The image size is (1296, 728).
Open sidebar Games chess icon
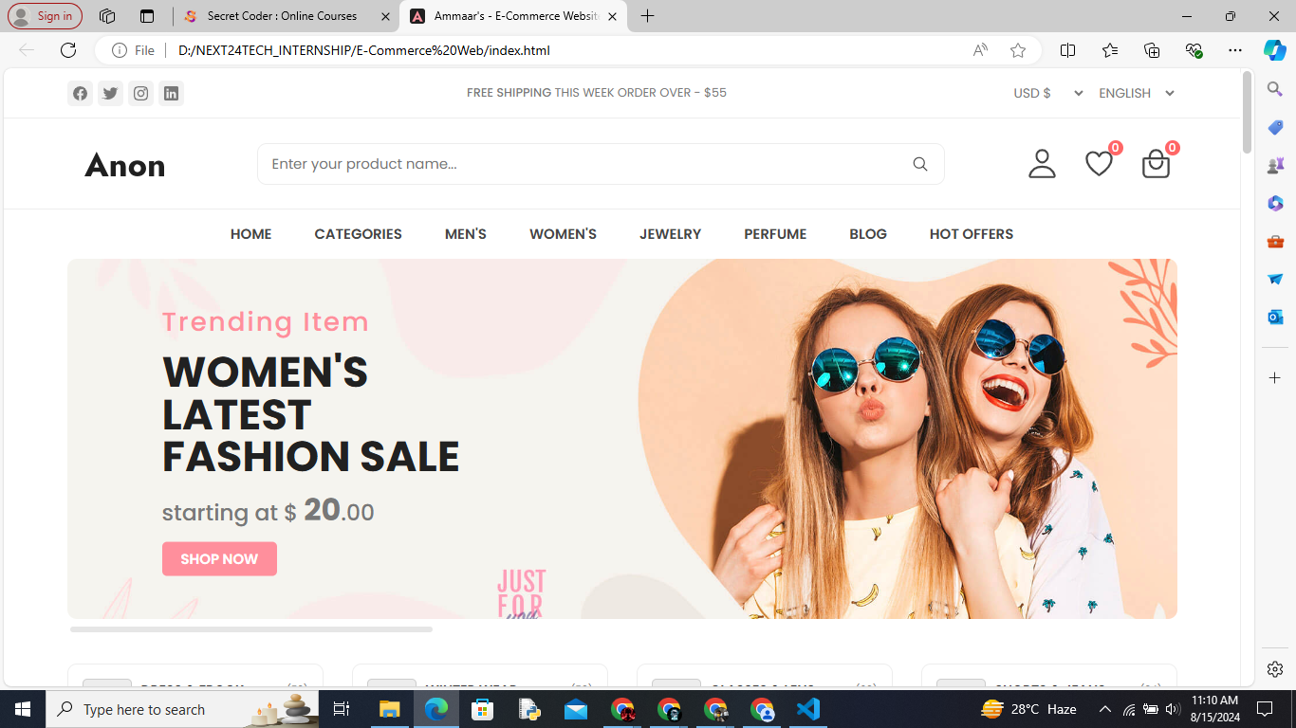1275,165
